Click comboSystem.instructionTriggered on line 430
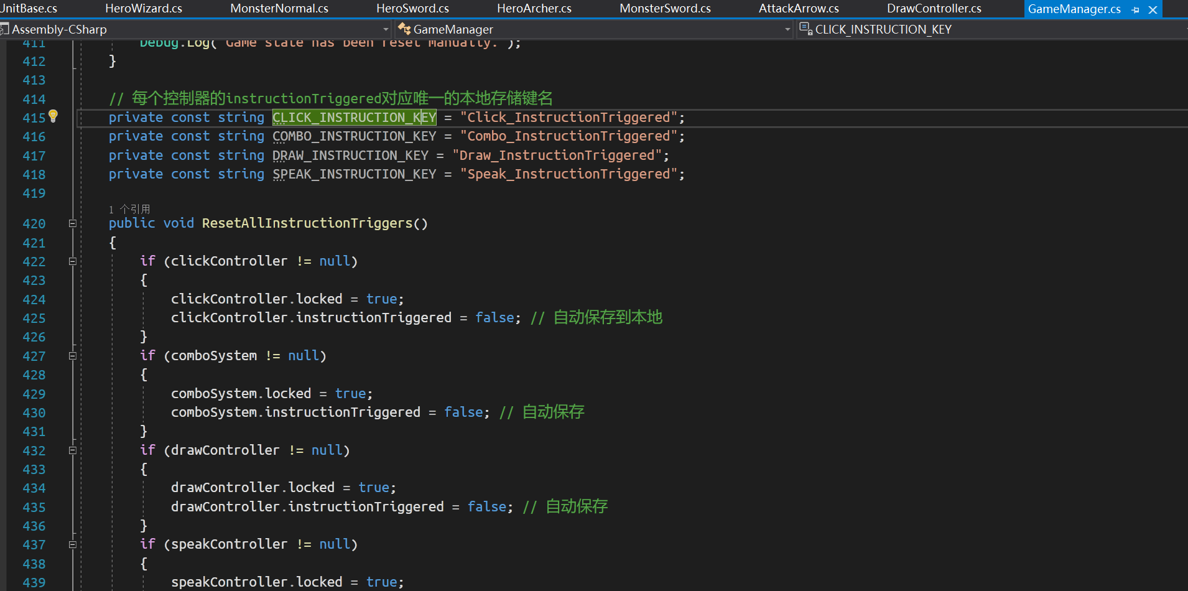Screen dimensions: 1188x591 pos(296,412)
